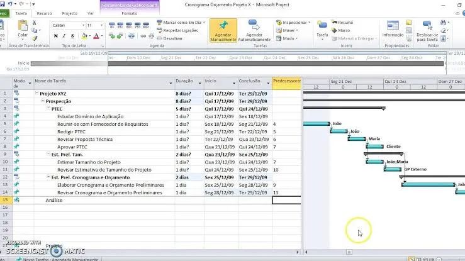Mark task 25% complete icon

120,25
